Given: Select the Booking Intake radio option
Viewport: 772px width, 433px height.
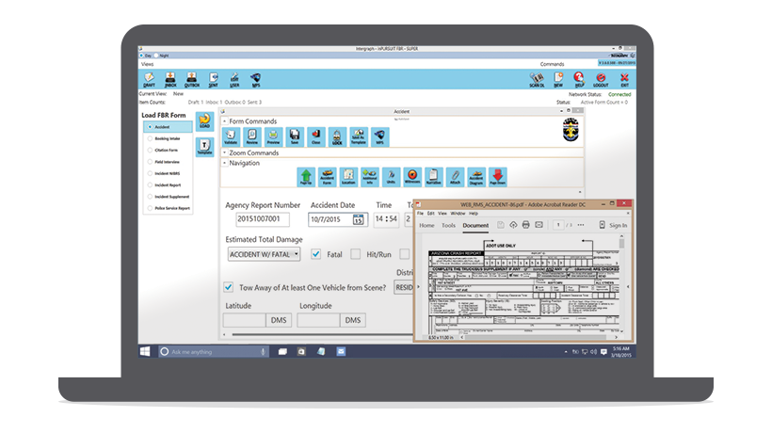Looking at the screenshot, I should (151, 138).
